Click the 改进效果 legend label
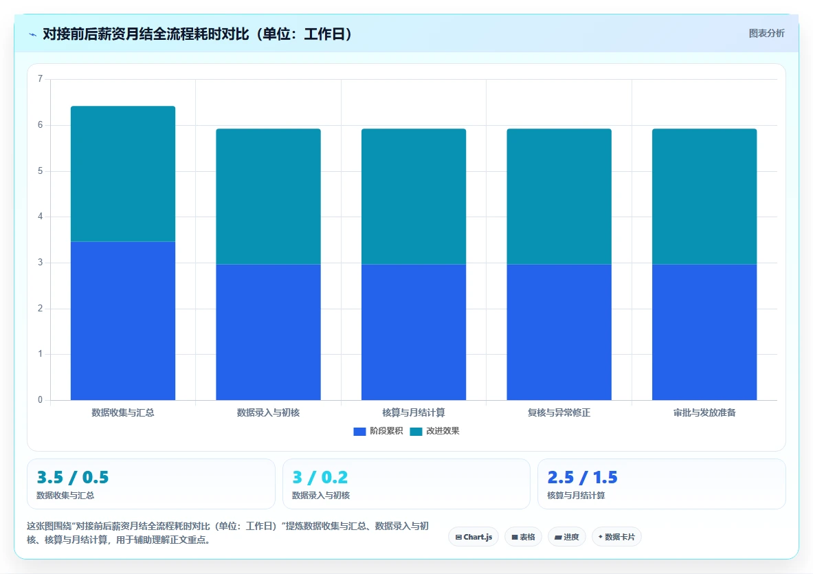 [x=443, y=431]
